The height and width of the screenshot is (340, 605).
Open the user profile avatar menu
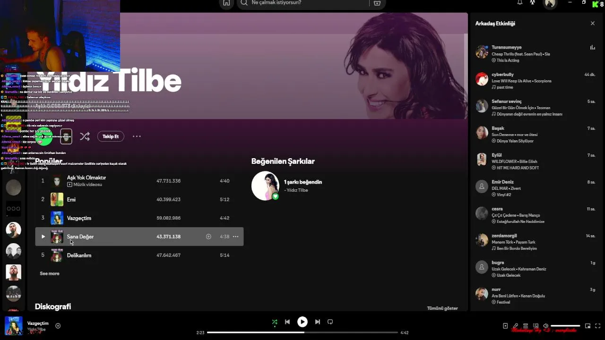tap(550, 3)
